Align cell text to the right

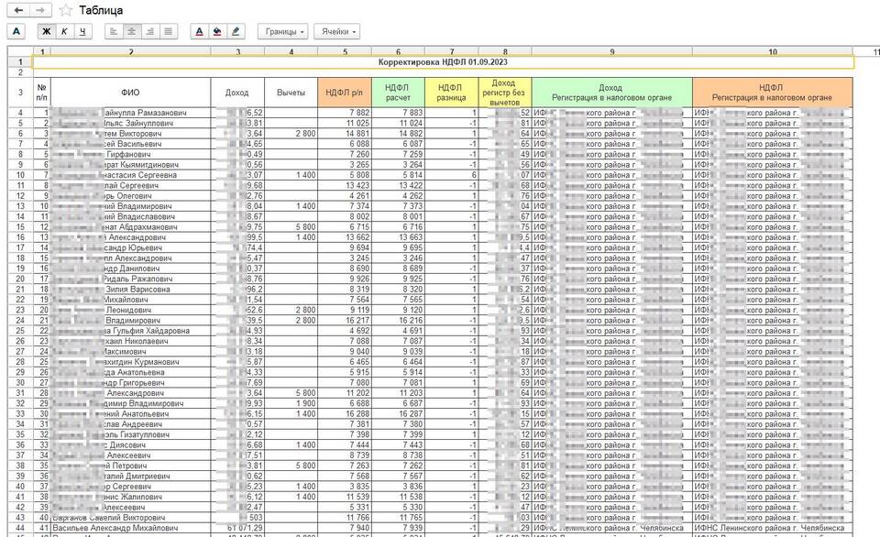tap(149, 31)
